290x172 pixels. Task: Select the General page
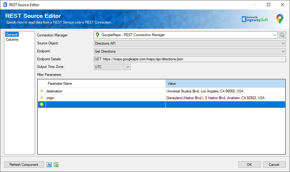pyautogui.click(x=12, y=35)
